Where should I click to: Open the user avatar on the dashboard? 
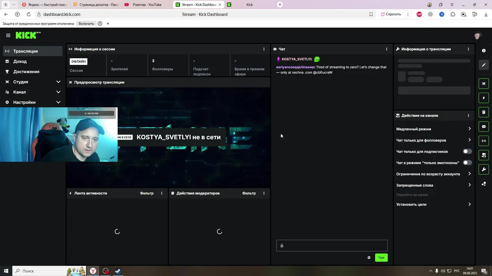pyautogui.click(x=477, y=36)
